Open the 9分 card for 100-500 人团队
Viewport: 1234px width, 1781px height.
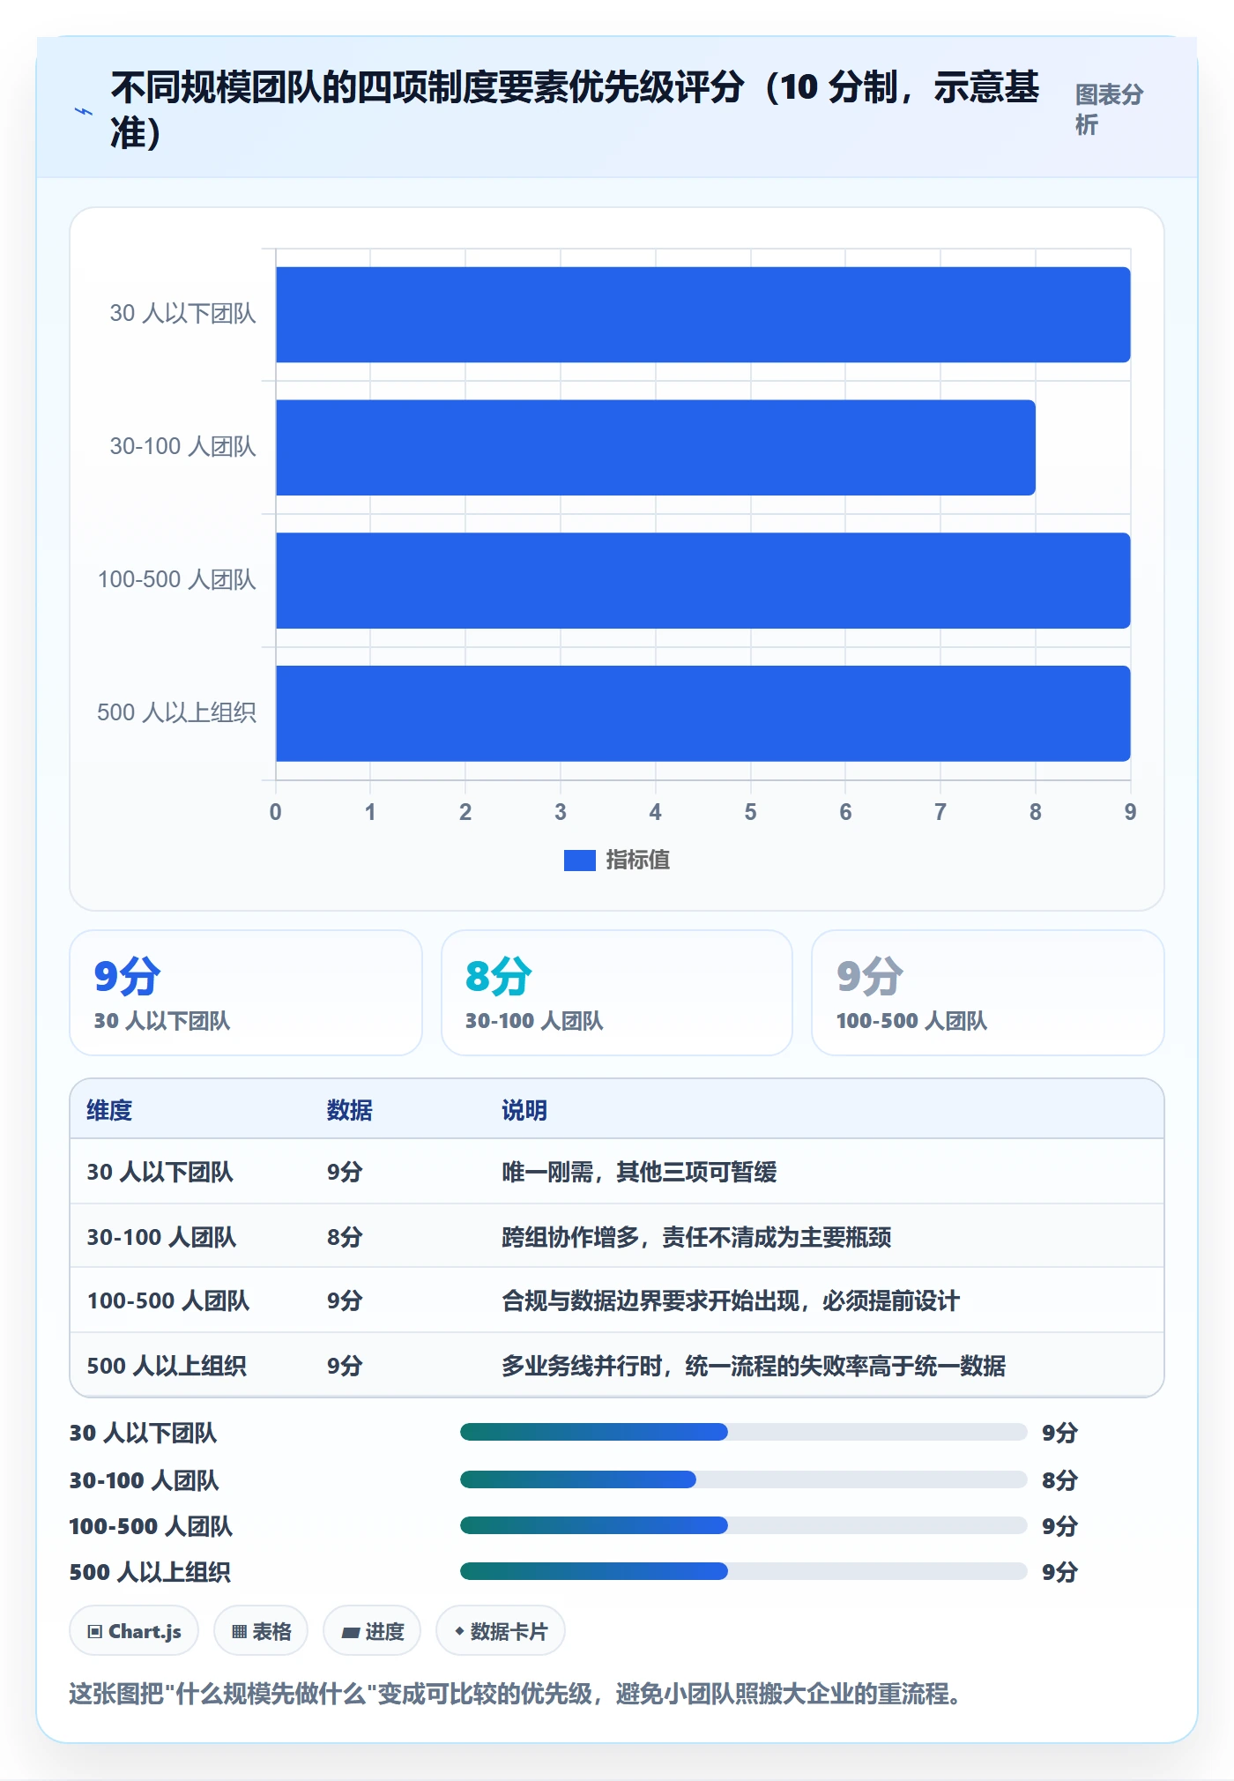pyautogui.click(x=988, y=993)
